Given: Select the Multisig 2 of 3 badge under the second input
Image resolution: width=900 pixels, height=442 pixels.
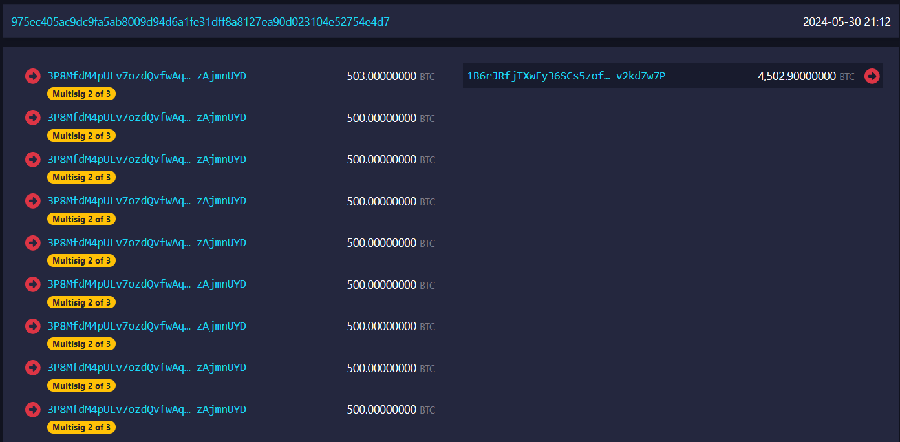Looking at the screenshot, I should tap(81, 135).
